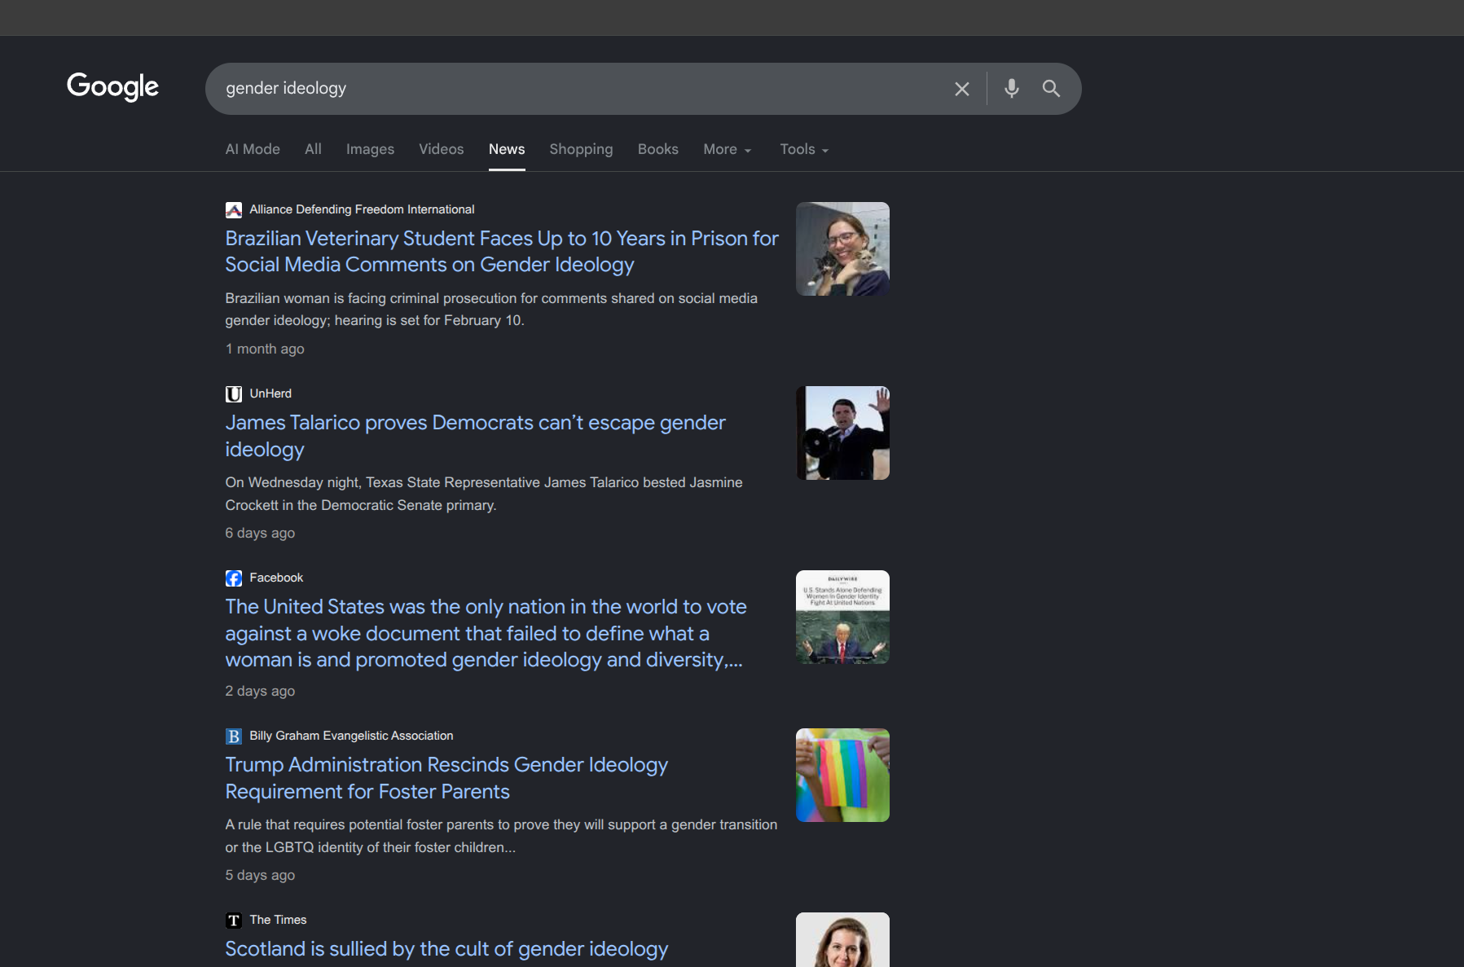Select the News tab
This screenshot has width=1464, height=967.
pyautogui.click(x=507, y=149)
